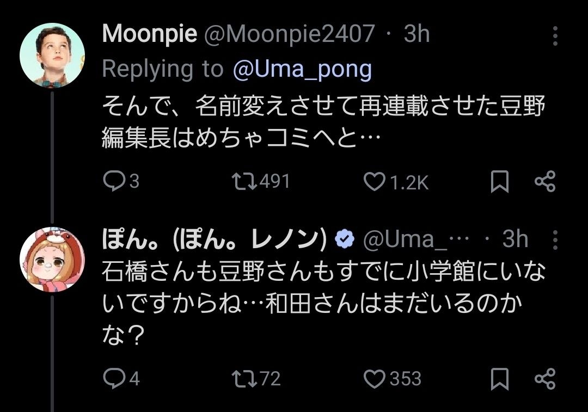The height and width of the screenshot is (412, 588).
Task: Click the verified badge next to ぽん。
Action: click(344, 239)
